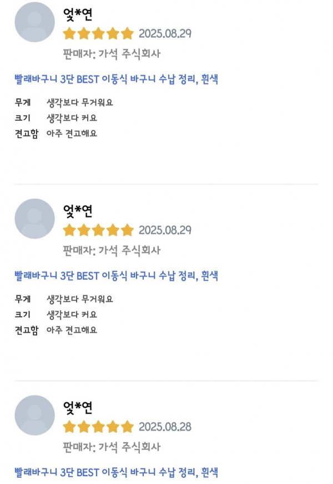Click the 2025.08.29 date of the first review
The image size is (333, 484).
pos(165,34)
